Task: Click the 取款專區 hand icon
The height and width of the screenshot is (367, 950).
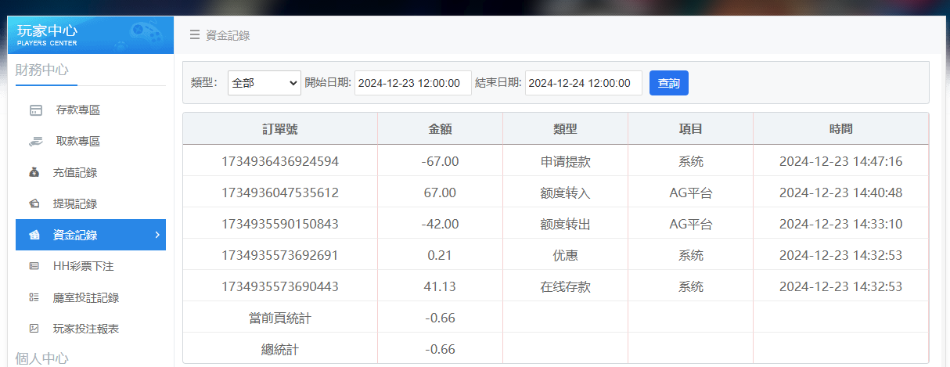Action: 35,142
